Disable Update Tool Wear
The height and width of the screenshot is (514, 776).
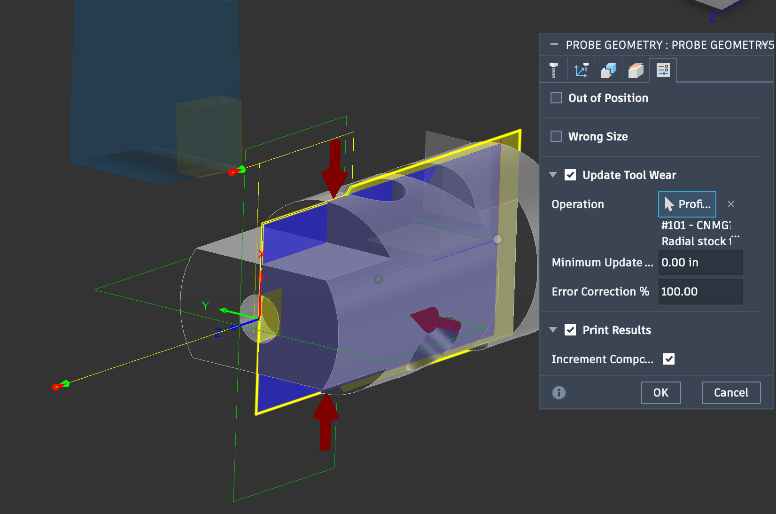click(570, 175)
